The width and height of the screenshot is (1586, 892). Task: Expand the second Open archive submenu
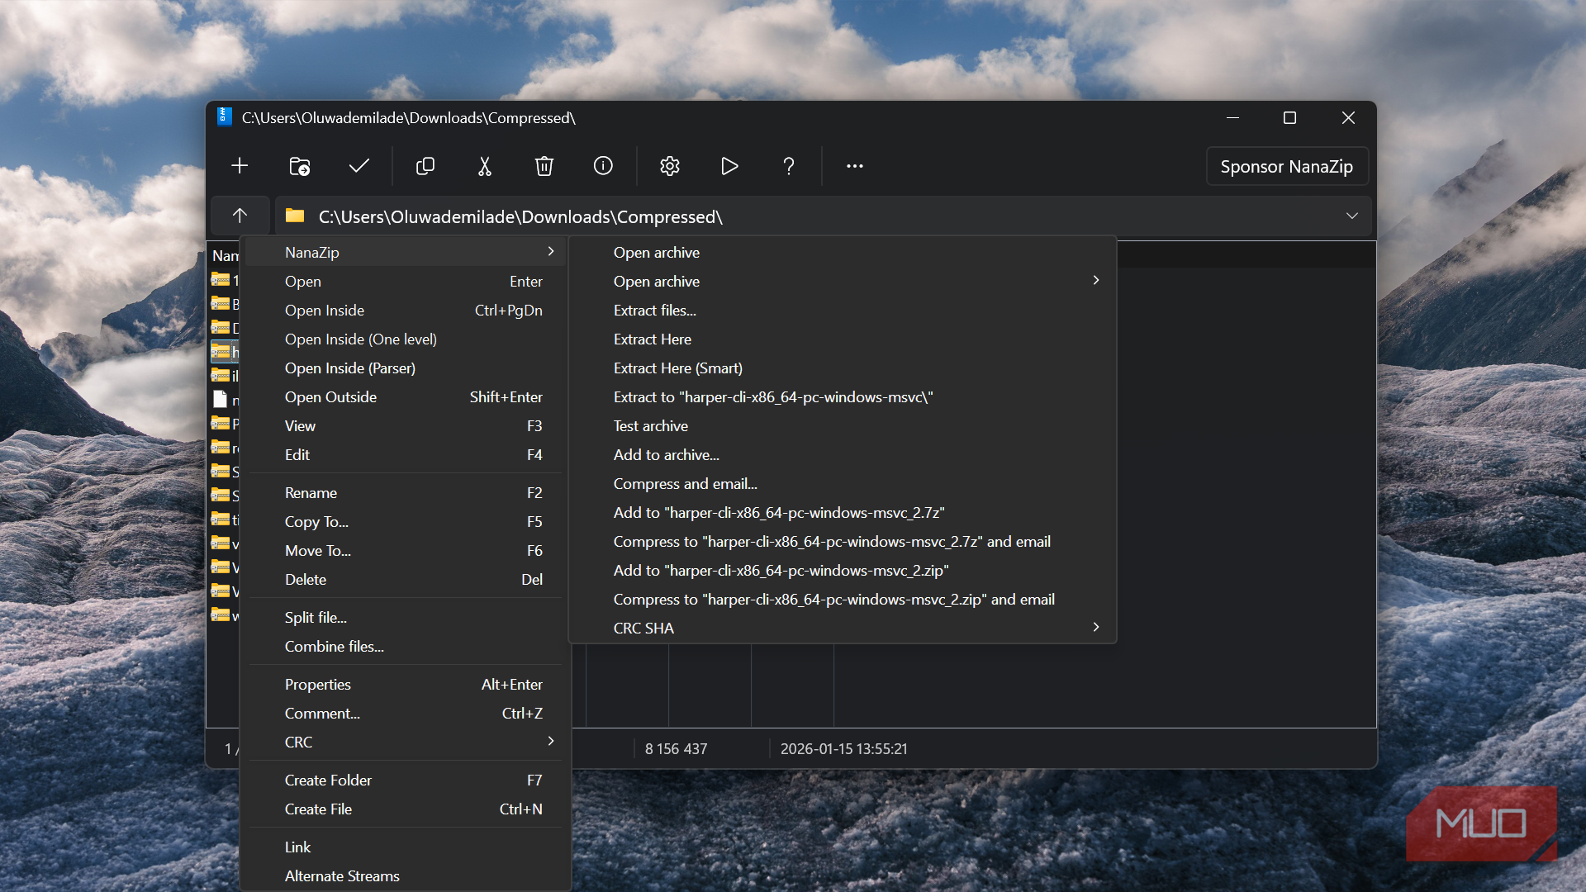tap(843, 282)
